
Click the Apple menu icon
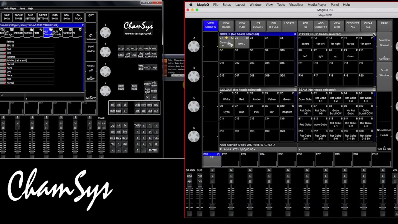pos(191,5)
